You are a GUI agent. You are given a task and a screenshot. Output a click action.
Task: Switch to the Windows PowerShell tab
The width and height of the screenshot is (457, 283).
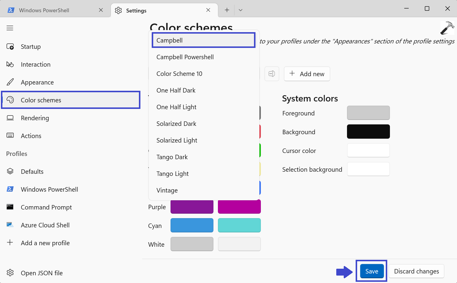[44, 10]
